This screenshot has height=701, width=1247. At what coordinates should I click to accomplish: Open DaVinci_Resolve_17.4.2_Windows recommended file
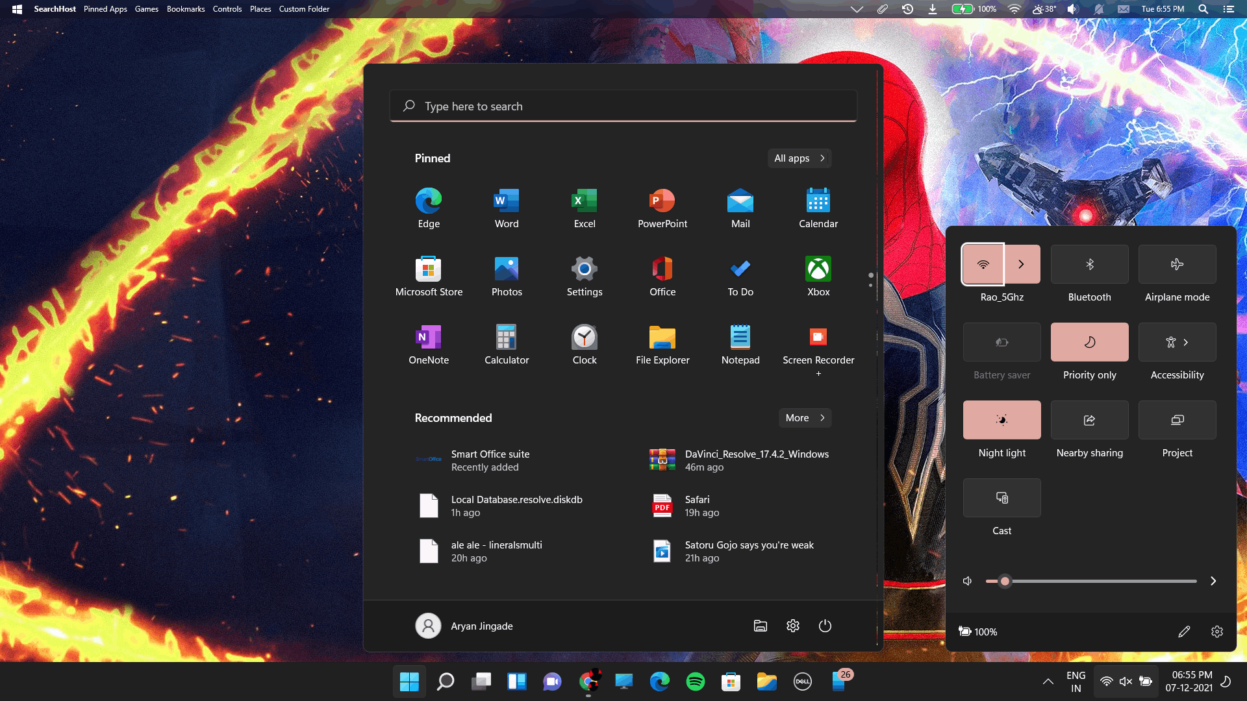click(x=740, y=460)
